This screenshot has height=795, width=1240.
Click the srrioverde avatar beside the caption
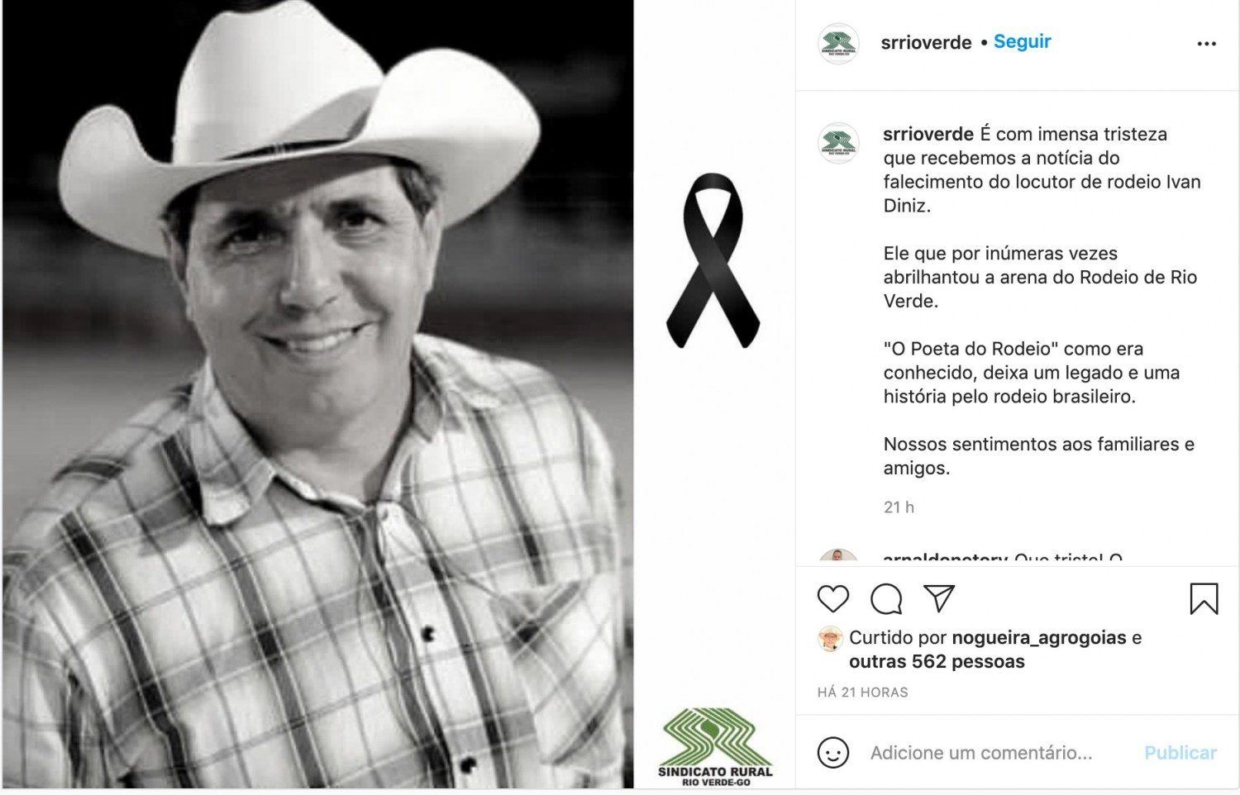click(838, 143)
